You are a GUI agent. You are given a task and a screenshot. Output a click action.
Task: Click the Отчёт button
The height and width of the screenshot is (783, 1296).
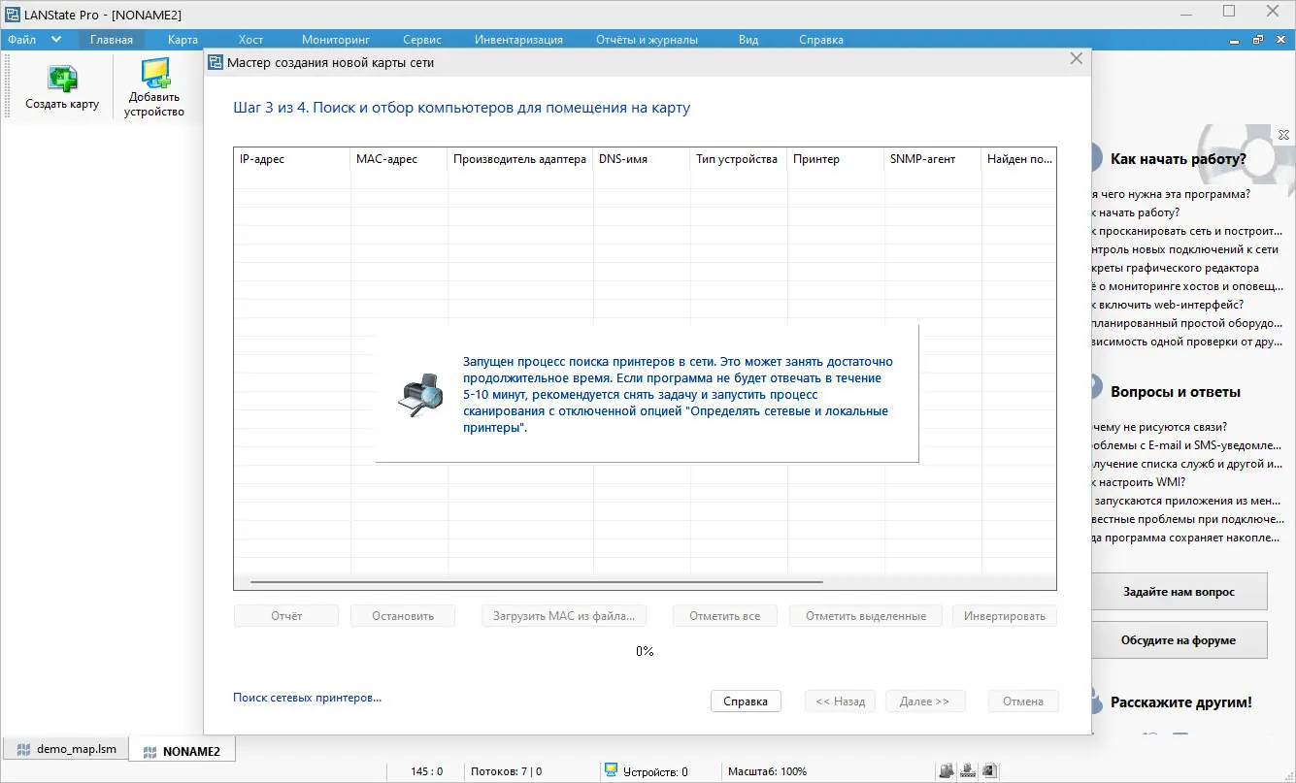286,616
